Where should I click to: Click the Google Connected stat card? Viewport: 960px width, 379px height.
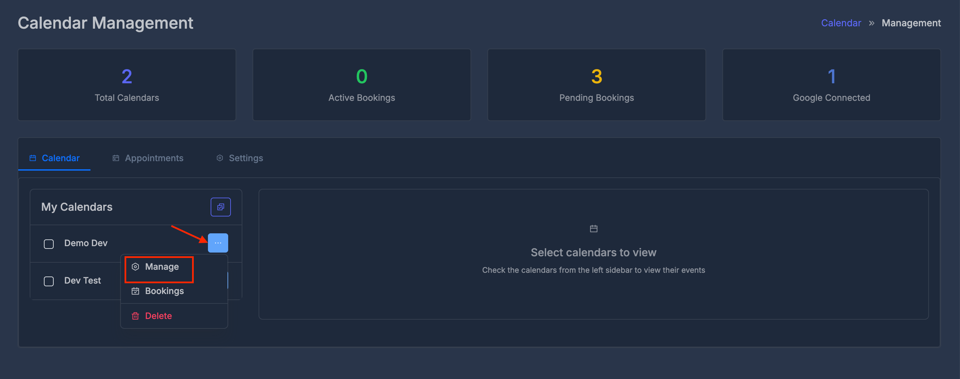[x=831, y=85]
